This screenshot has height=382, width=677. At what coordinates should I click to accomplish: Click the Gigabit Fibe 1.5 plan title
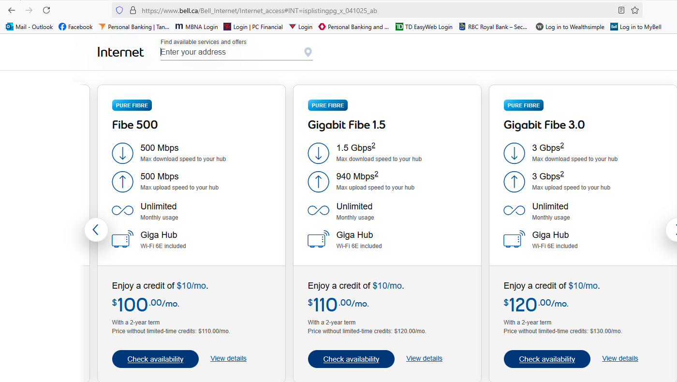[x=347, y=125]
